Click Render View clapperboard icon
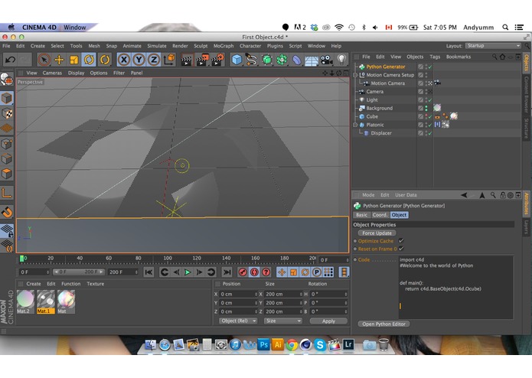Image resolution: width=532 pixels, height=378 pixels. (x=186, y=60)
